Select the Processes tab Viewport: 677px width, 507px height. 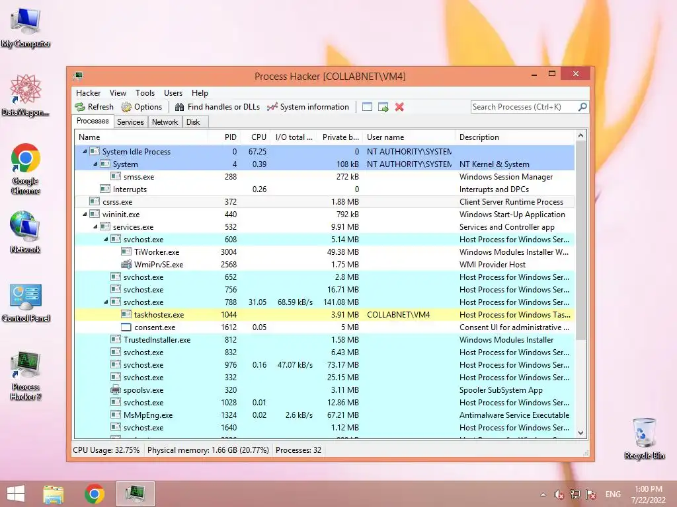[x=93, y=121]
